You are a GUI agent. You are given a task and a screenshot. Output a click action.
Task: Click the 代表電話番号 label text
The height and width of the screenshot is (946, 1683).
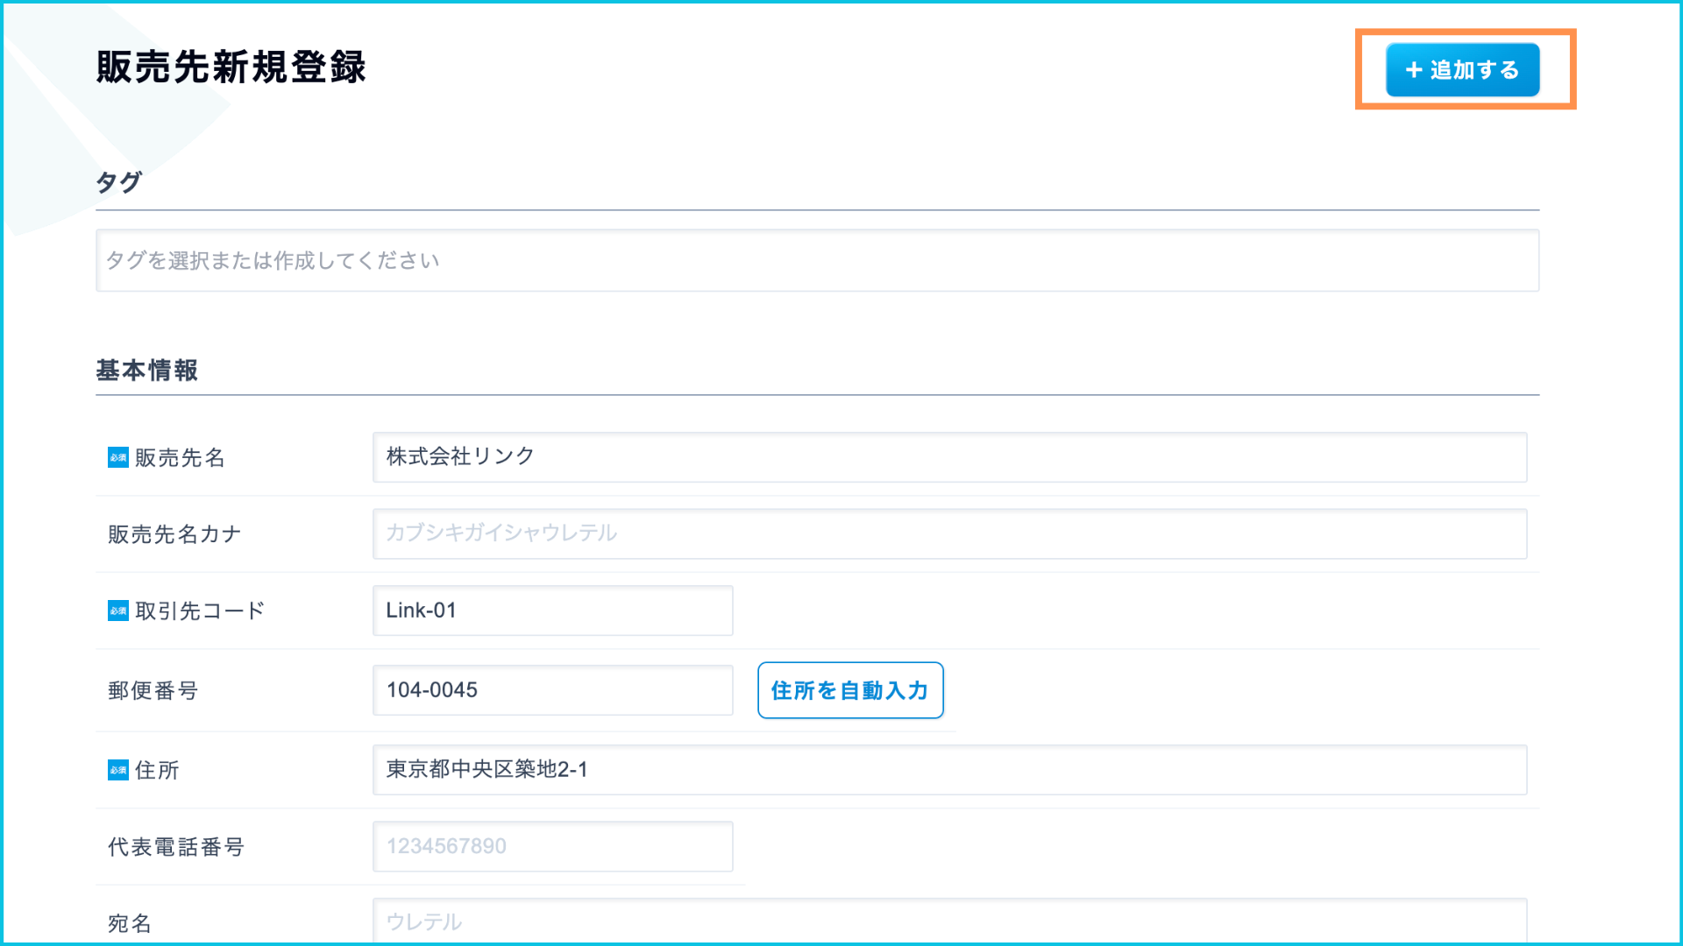[176, 847]
